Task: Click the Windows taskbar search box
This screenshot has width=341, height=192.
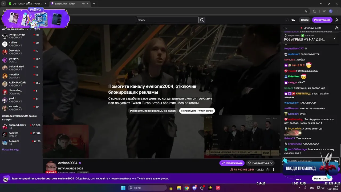Action: click(x=147, y=188)
